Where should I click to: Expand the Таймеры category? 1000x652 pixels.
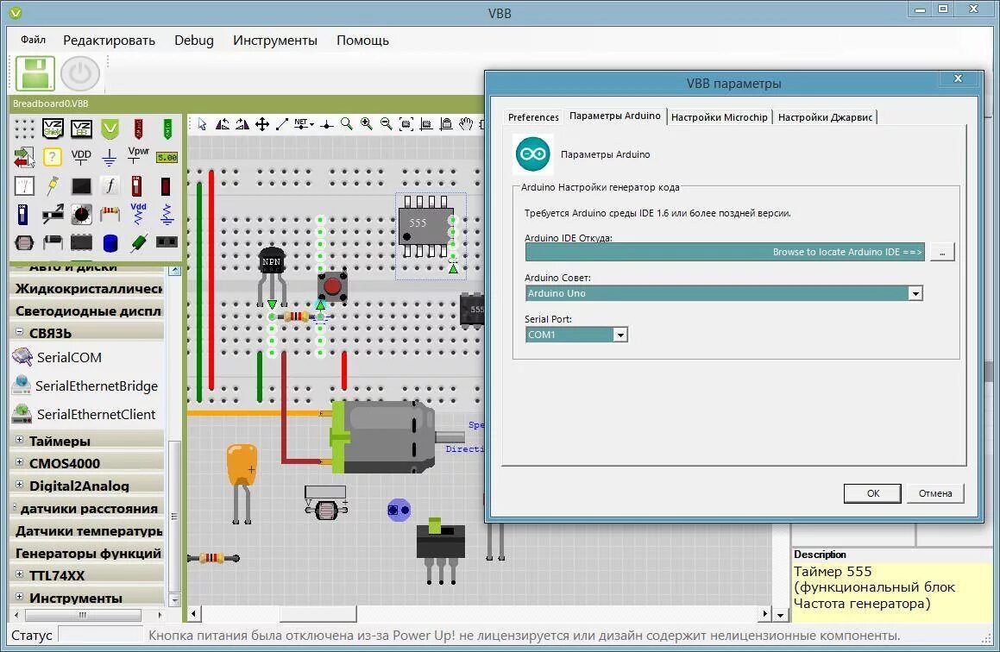click(20, 440)
